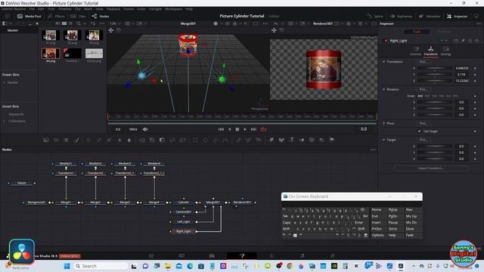Viewport: 484px width, 272px height.
Task: Toggle loop playback button
Action: (263, 129)
